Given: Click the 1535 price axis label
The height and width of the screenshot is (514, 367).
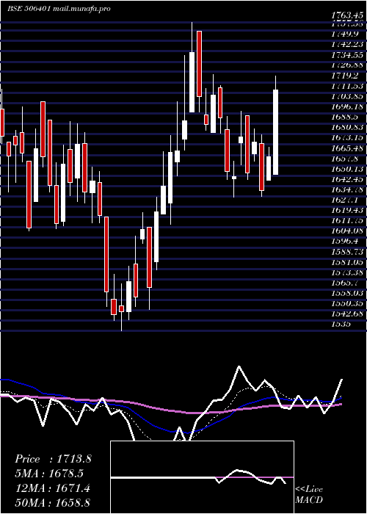Looking at the screenshot, I should click(x=341, y=324).
